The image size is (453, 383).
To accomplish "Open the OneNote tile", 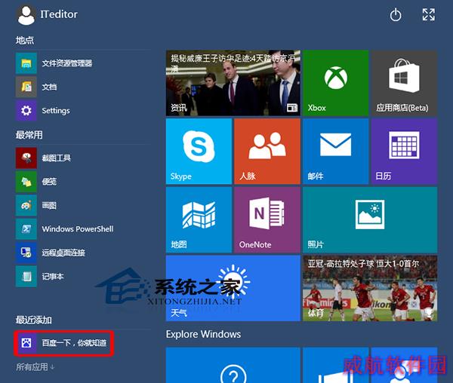I will coord(267,219).
